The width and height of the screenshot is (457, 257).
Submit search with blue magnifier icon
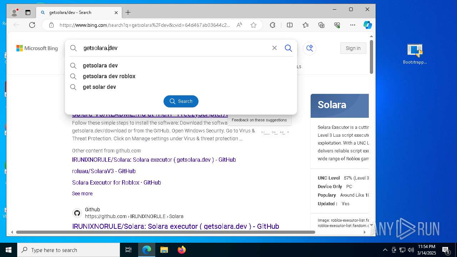288,48
